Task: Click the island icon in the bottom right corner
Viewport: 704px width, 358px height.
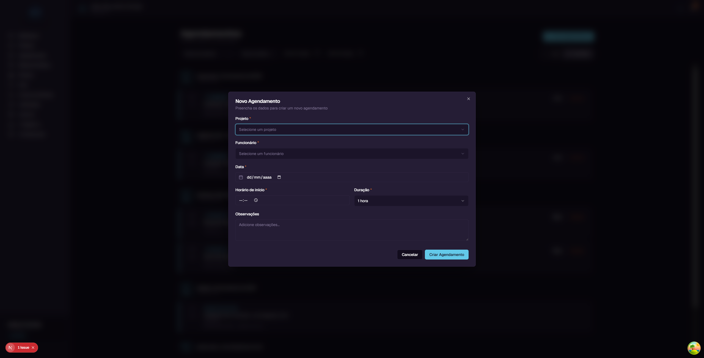Action: [x=694, y=348]
